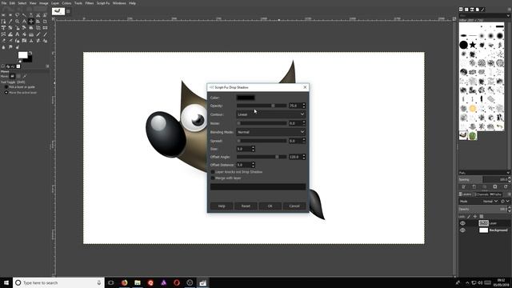
Task: Open the File menu
Action: 4,3
